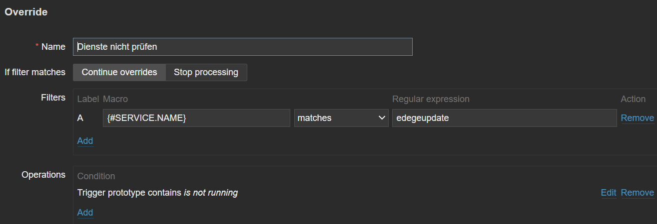
Task: Add a new operation via Add link
Action: (x=85, y=213)
